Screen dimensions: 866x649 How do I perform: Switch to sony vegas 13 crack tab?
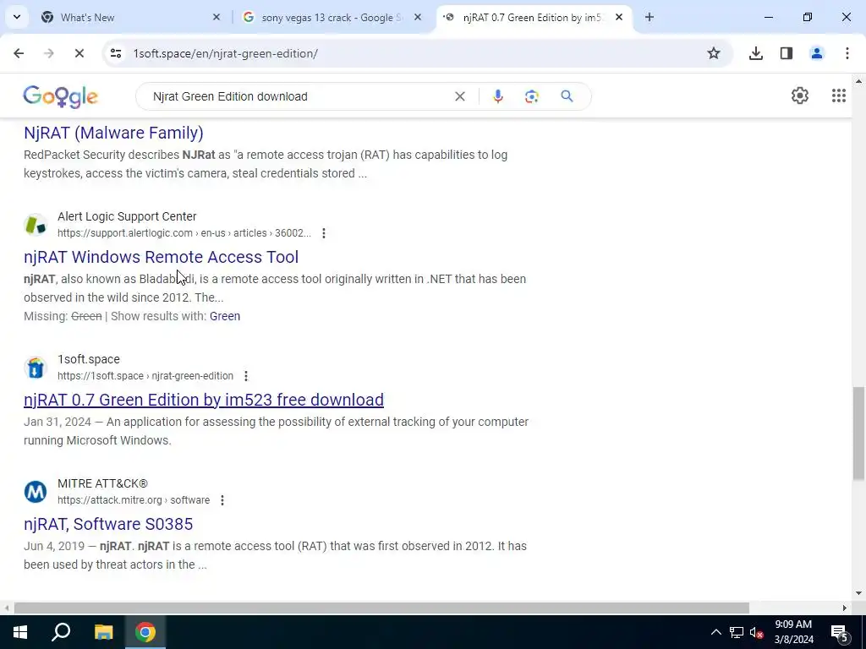(x=332, y=17)
